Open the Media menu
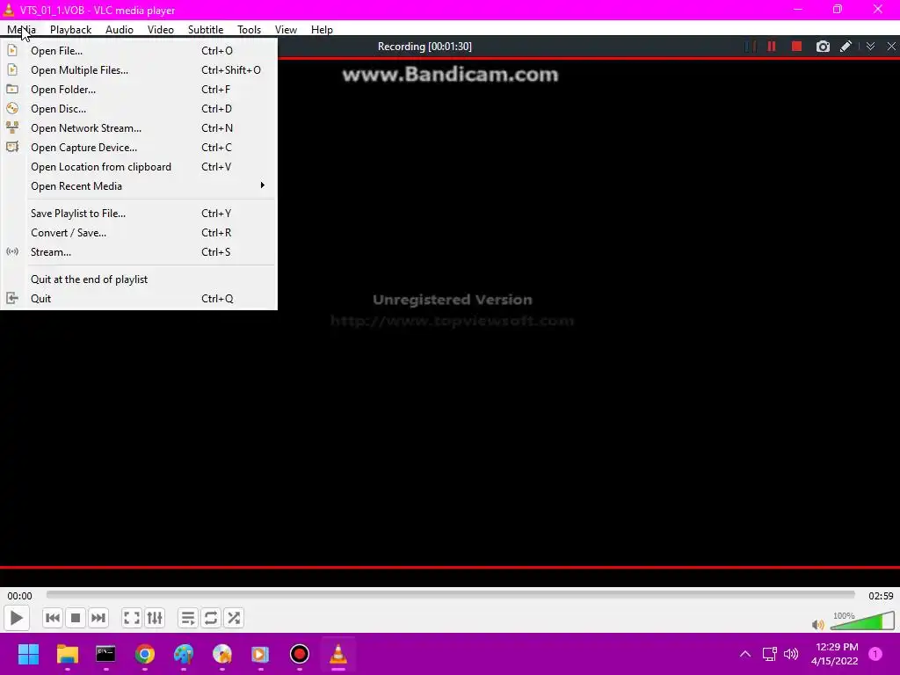This screenshot has width=900, height=675. (21, 30)
